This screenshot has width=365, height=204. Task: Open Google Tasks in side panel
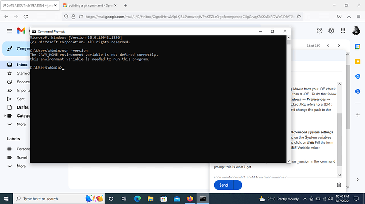point(358,76)
